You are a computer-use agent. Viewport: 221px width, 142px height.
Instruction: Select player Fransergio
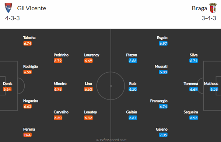pos(159,101)
